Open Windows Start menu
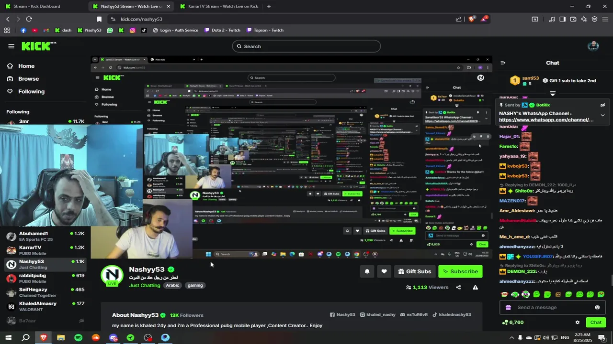This screenshot has height=344, width=613. [x=8, y=338]
